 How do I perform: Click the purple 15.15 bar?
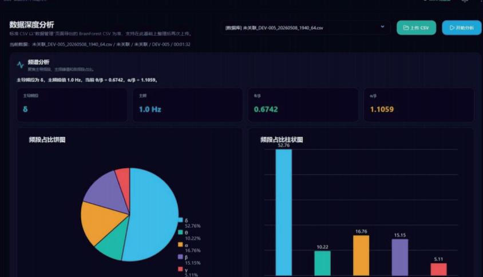pyautogui.click(x=400, y=258)
